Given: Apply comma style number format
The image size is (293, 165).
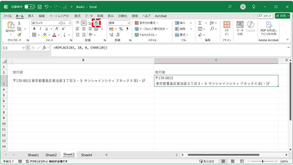Looking at the screenshot, I should (127, 29).
